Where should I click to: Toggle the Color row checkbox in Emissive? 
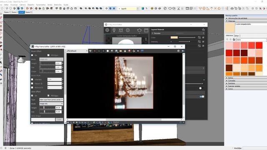[x=203, y=37]
